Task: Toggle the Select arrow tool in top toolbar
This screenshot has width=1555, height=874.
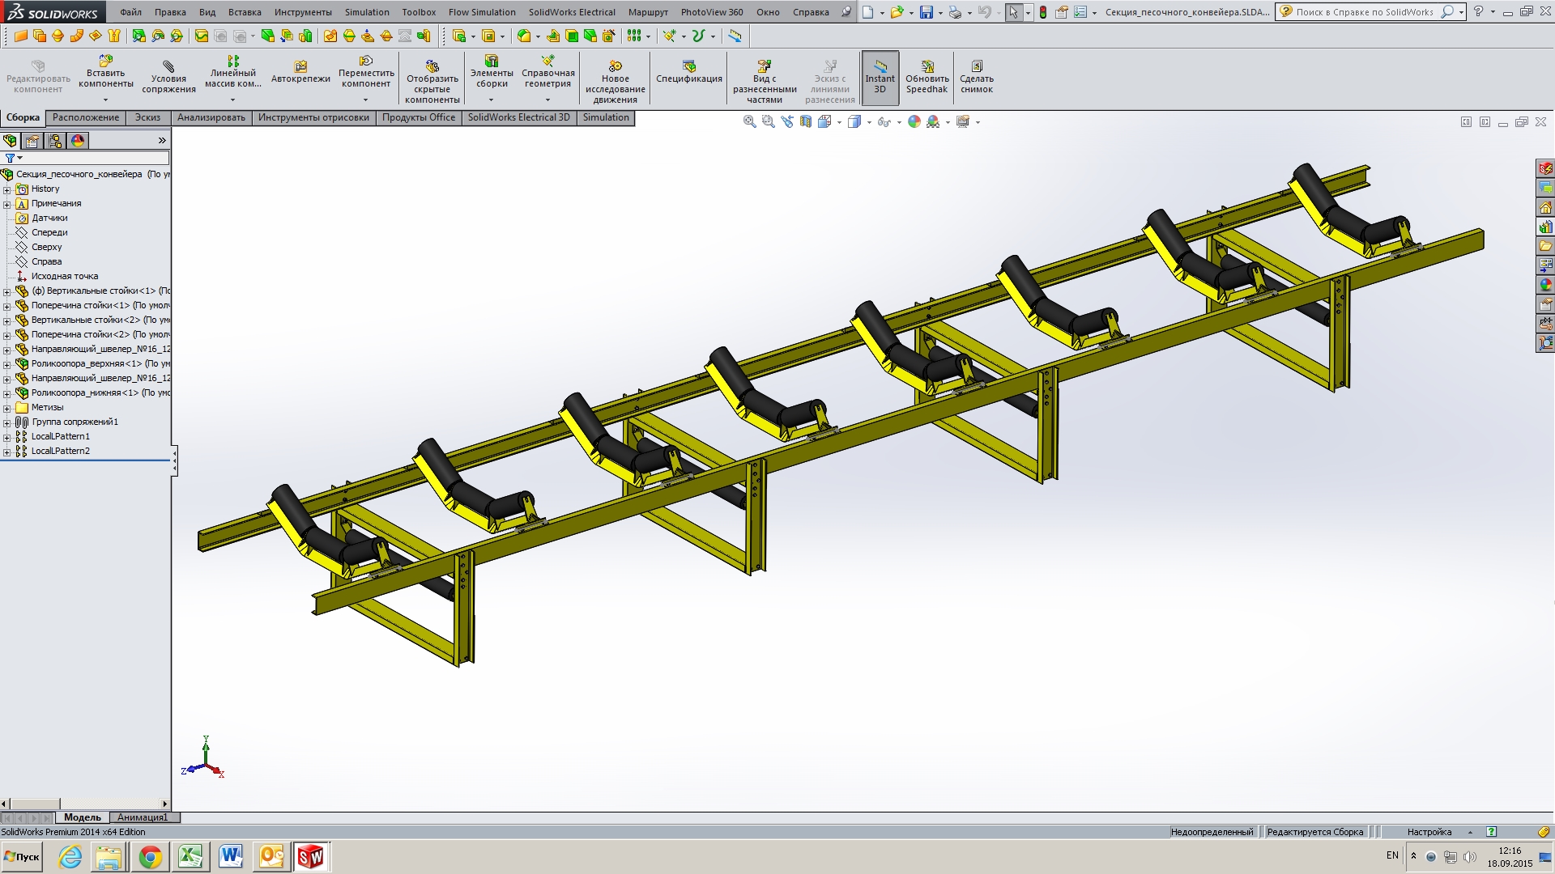Action: tap(1013, 12)
